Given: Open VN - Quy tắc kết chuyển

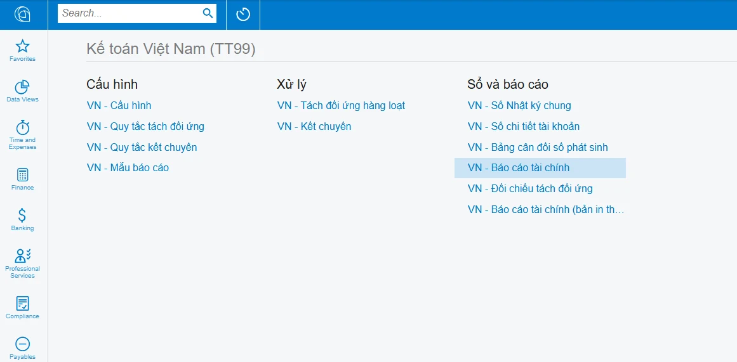Looking at the screenshot, I should click(x=142, y=148).
